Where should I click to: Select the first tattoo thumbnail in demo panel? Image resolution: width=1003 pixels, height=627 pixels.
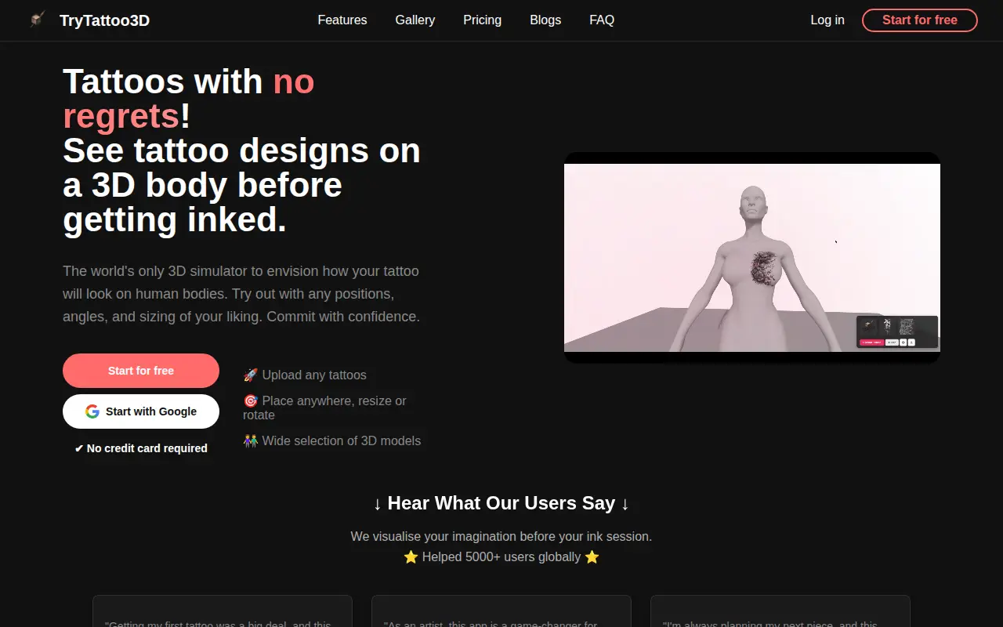[x=868, y=326]
